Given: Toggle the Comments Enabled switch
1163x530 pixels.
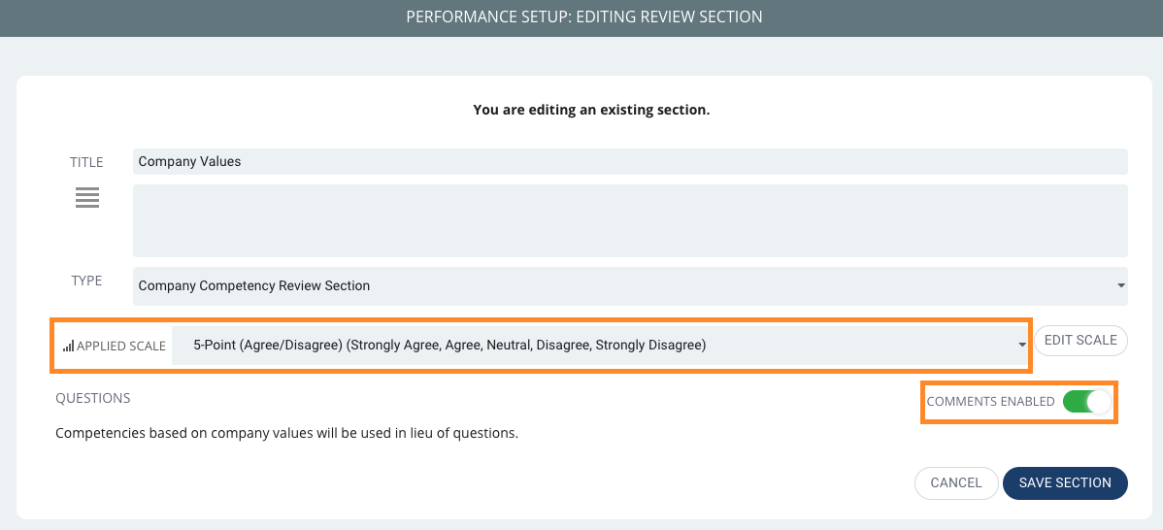Looking at the screenshot, I should tap(1086, 402).
